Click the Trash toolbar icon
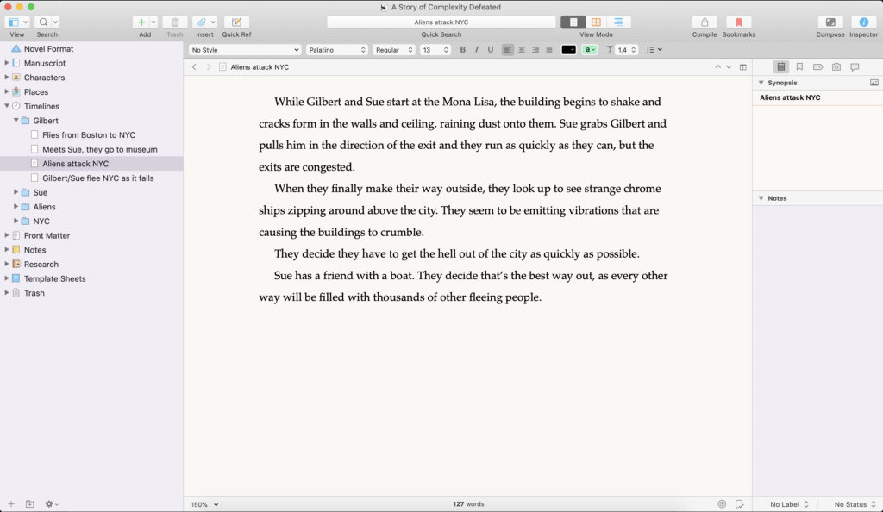Image resolution: width=883 pixels, height=512 pixels. pyautogui.click(x=175, y=22)
